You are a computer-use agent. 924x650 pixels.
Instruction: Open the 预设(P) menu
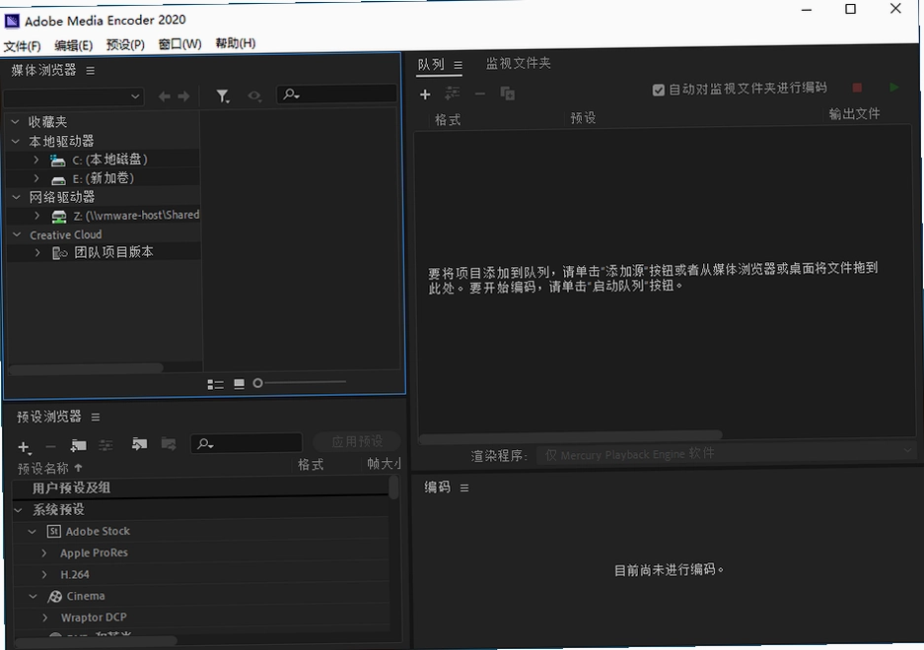point(125,44)
